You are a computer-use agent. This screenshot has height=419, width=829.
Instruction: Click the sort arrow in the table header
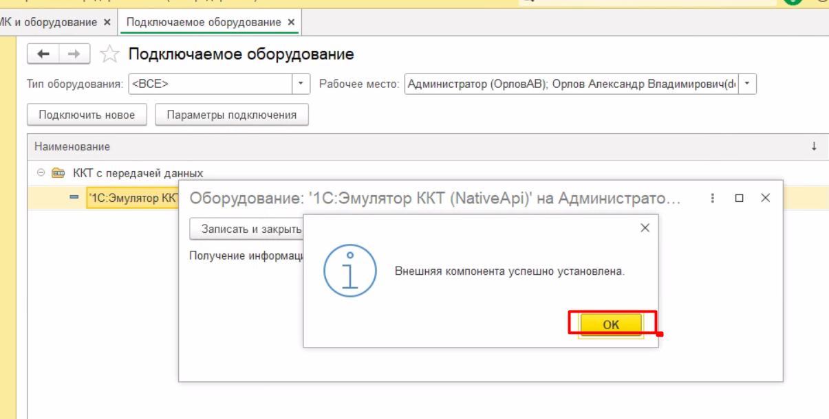[814, 146]
